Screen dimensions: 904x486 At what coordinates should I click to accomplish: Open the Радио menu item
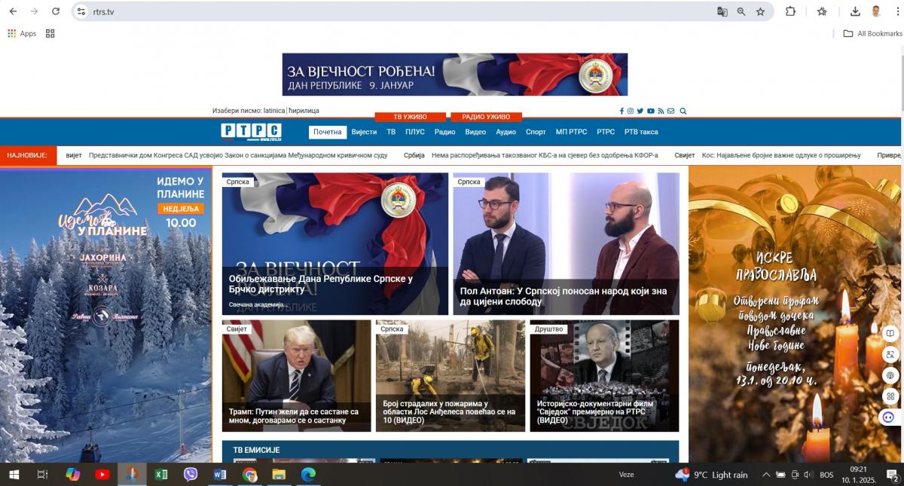click(x=444, y=132)
